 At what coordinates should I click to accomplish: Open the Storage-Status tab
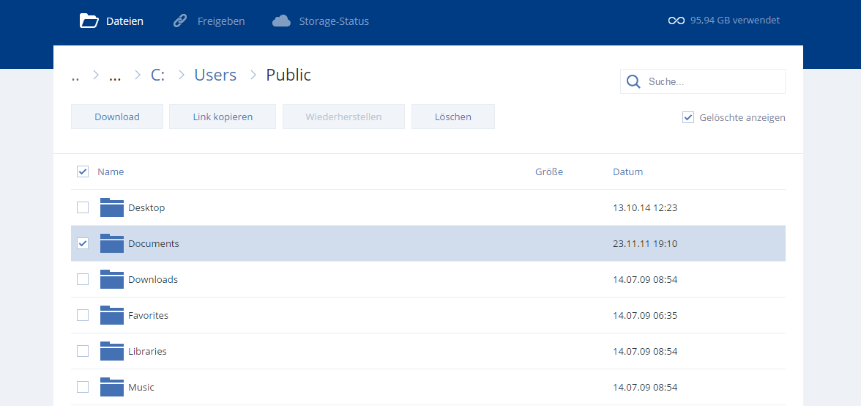tap(333, 21)
